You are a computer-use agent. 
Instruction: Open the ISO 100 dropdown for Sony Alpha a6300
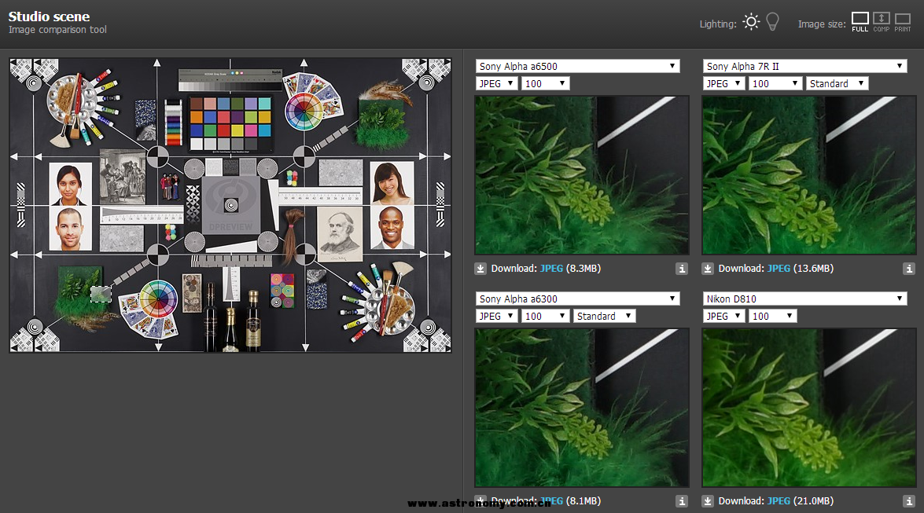tap(546, 317)
